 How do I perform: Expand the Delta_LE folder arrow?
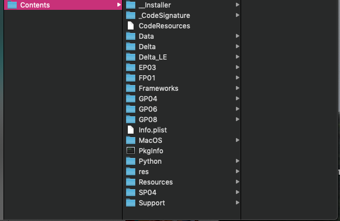[238, 57]
